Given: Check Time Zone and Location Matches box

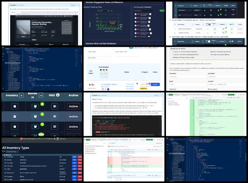Looking at the screenshot, I should pos(209,54).
